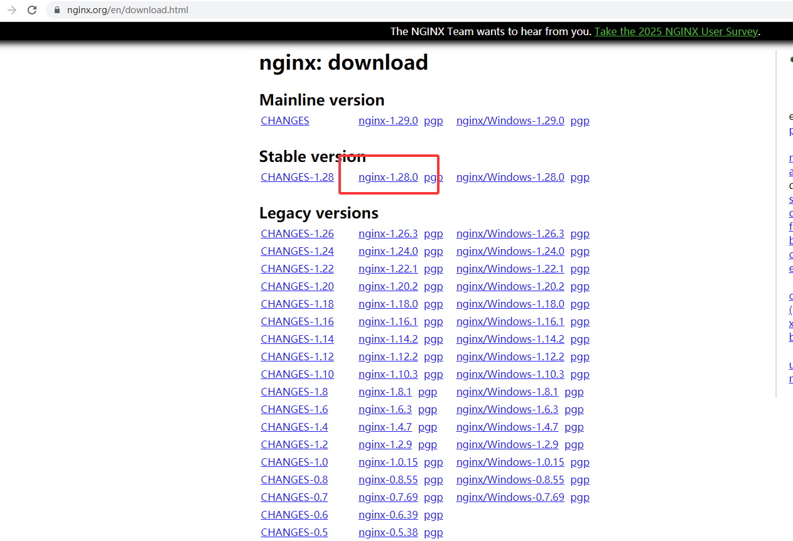The image size is (793, 541).
Task: Download nginx/Windows-1.4.7
Action: [507, 427]
